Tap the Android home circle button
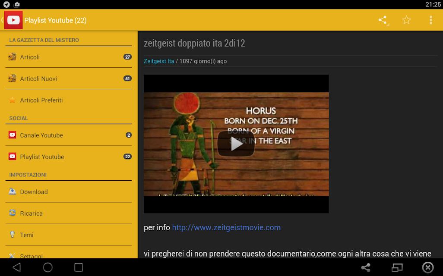 48,267
